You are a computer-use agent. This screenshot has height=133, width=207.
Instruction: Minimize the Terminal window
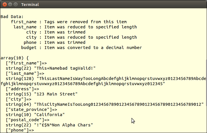pyautogui.click(x=10, y=4)
